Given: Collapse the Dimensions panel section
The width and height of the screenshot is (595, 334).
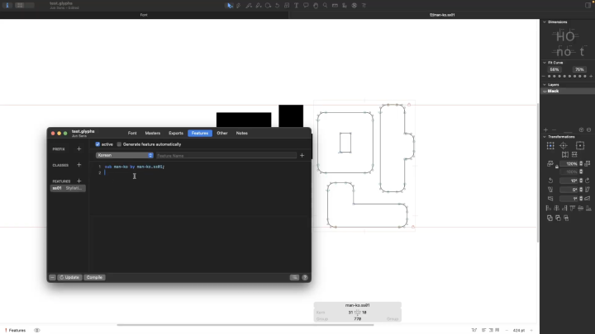Looking at the screenshot, I should [545, 22].
